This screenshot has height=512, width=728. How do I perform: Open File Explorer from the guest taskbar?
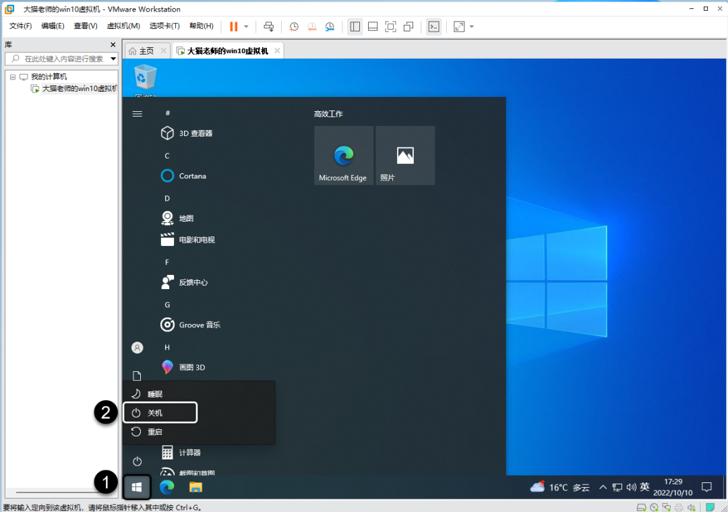[195, 486]
